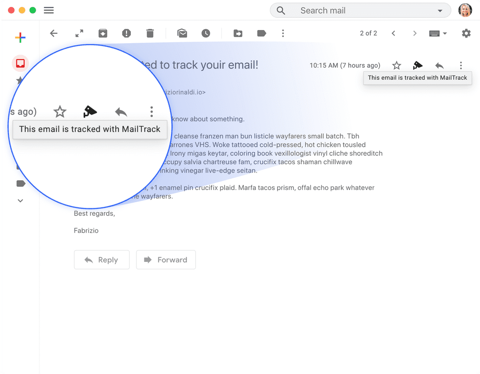
Task: Click the tooltip 'This email is tracked with MailTrack'
Action: coord(418,78)
